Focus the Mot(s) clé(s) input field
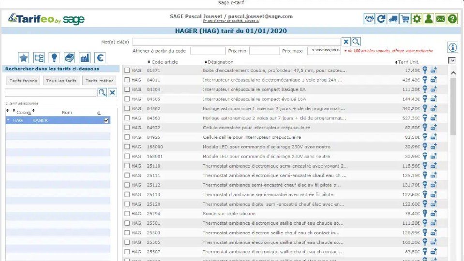The height and width of the screenshot is (261, 464). (236, 42)
